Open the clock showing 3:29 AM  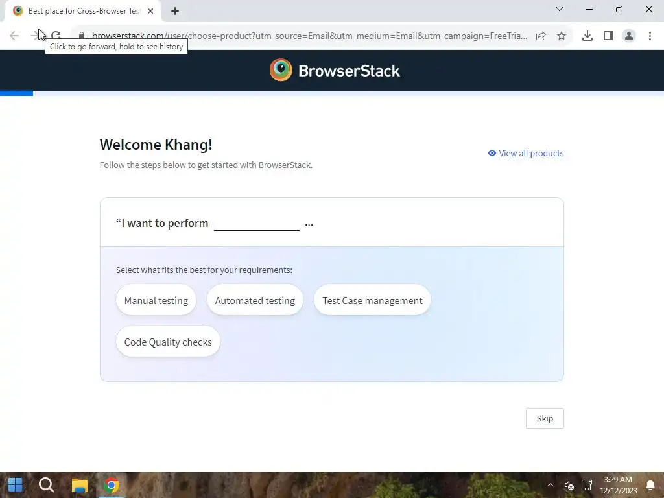tap(618, 485)
